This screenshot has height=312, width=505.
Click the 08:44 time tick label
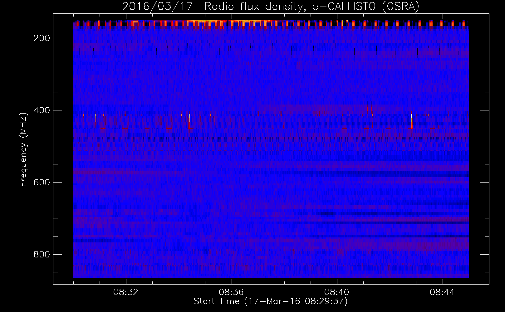pos(442,292)
